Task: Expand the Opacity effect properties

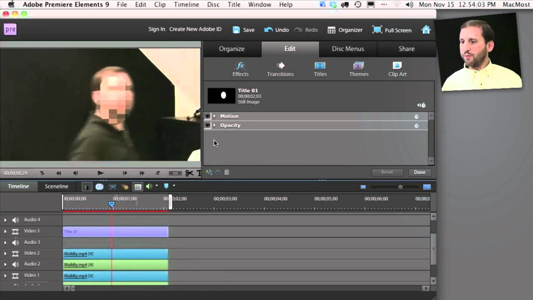Action: (x=214, y=125)
